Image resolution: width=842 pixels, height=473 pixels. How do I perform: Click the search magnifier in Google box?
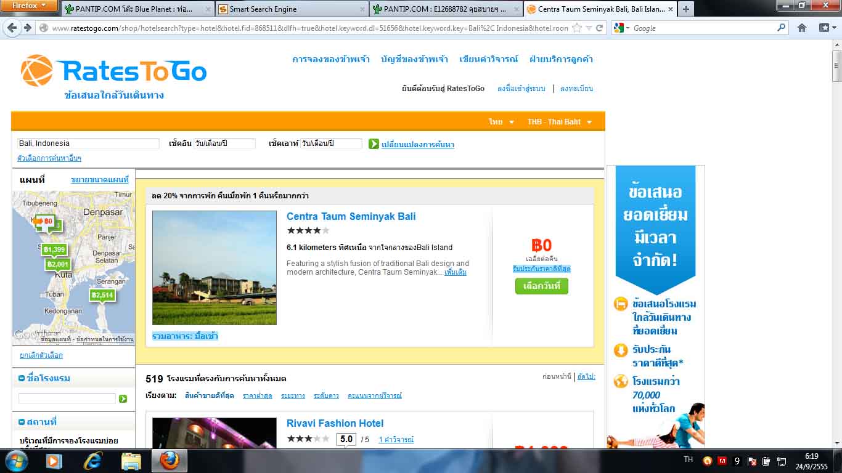[x=782, y=28]
